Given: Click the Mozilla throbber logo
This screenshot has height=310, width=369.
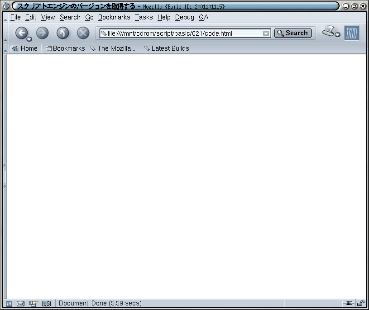Looking at the screenshot, I should (352, 33).
